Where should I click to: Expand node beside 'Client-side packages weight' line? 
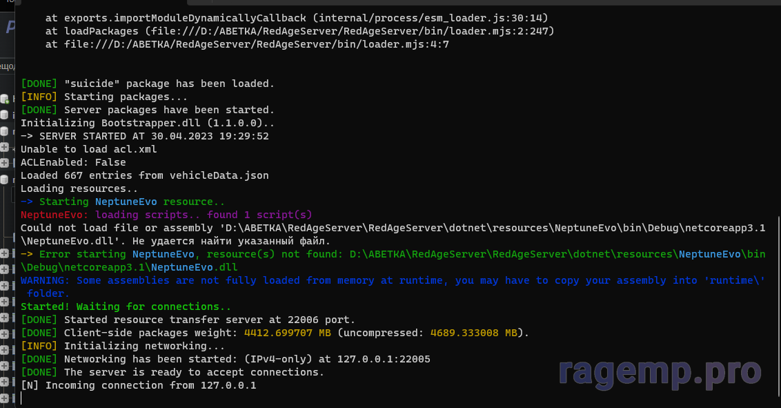(4, 333)
